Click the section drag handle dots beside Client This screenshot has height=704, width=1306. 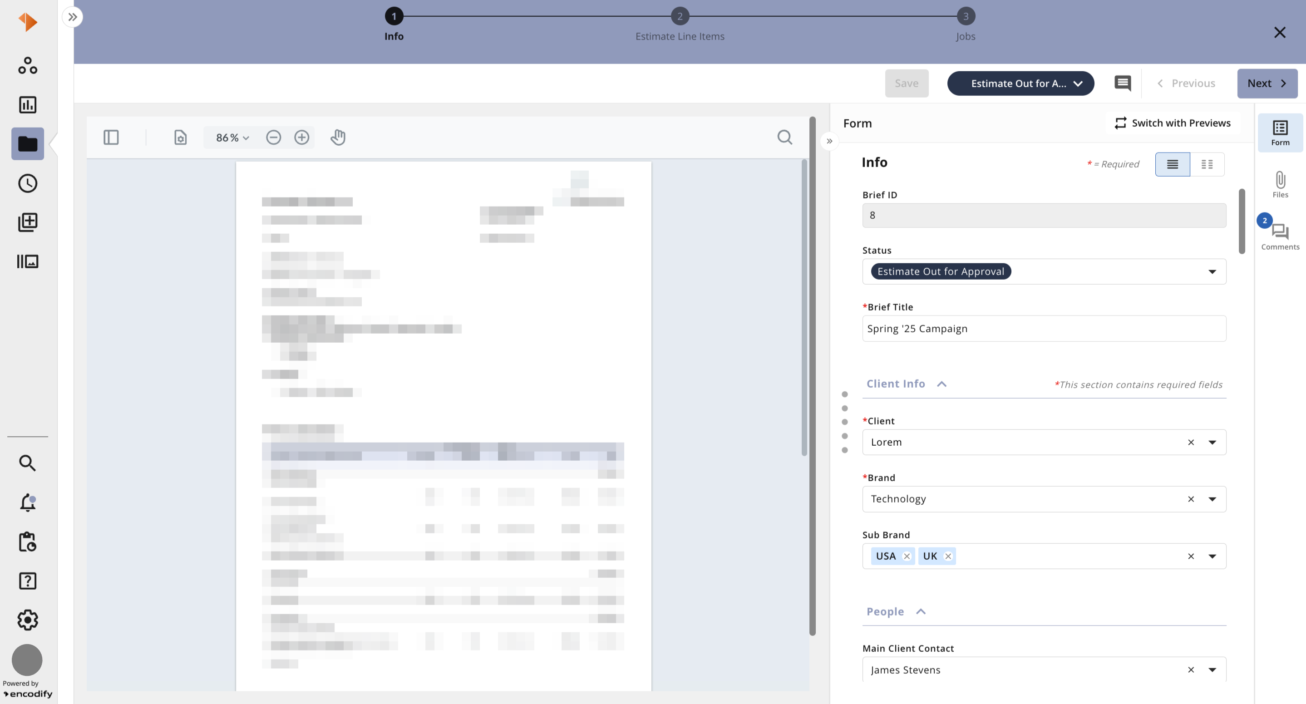click(x=844, y=422)
